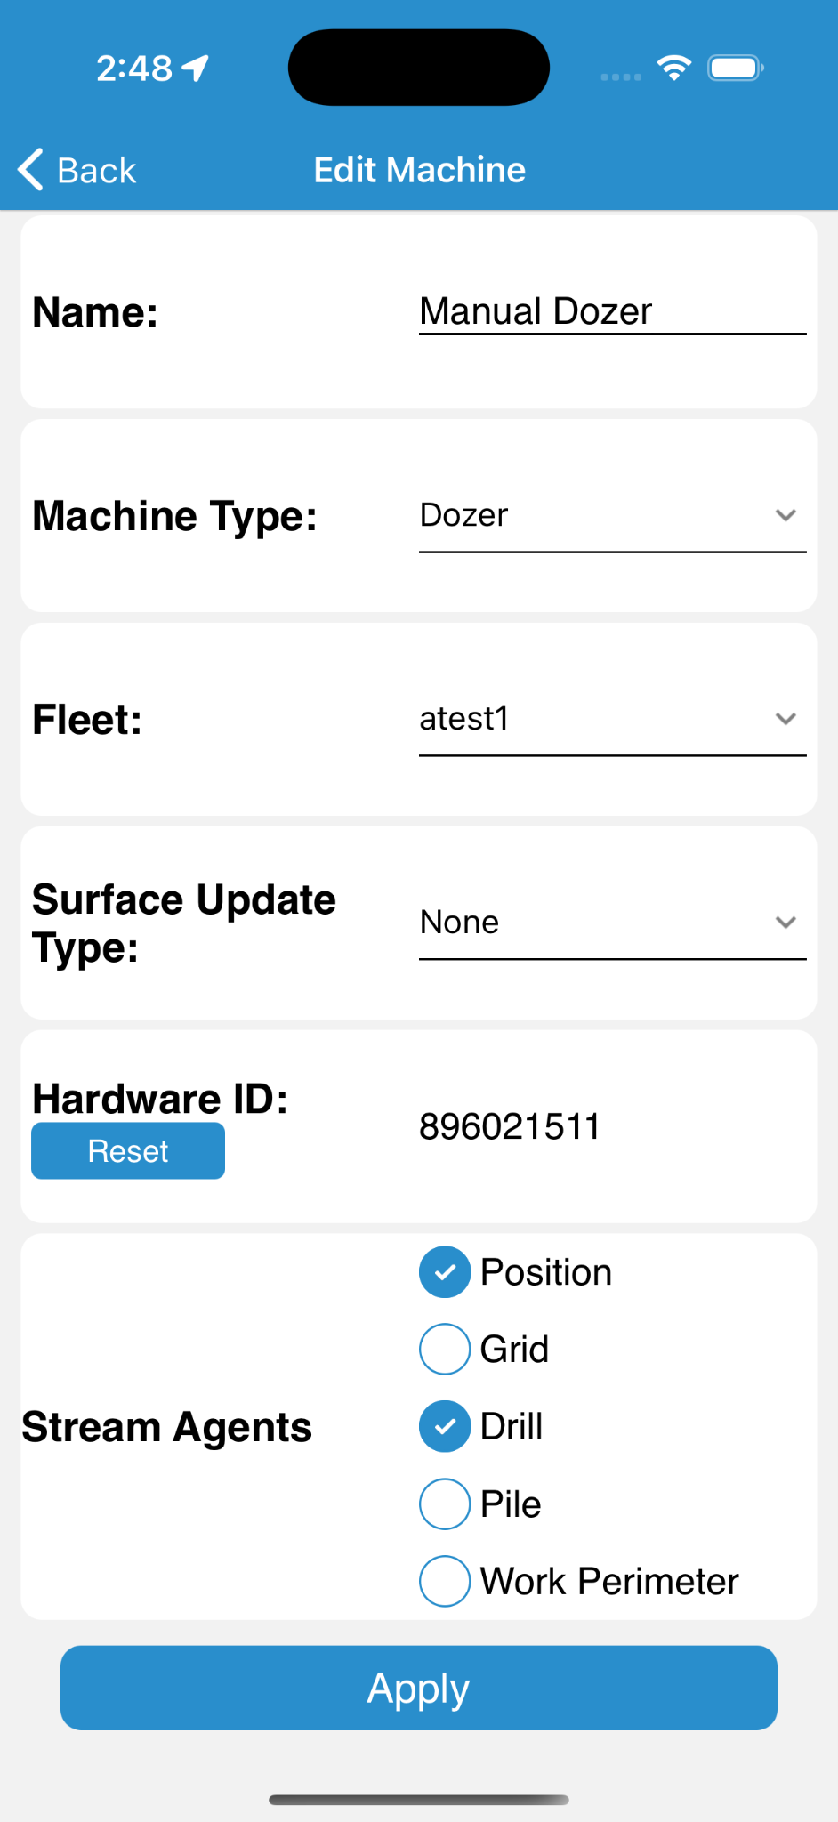Enable the Grid stream agent
Image resolution: width=838 pixels, height=1822 pixels.
(x=445, y=1350)
